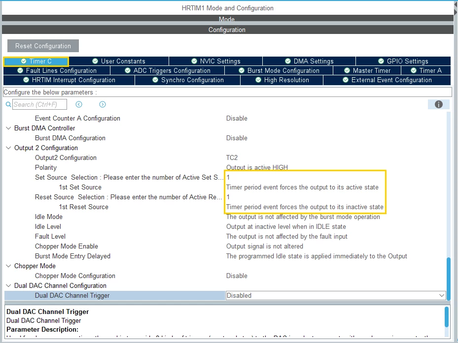
Task: Click 'Timer period event forces the output to its inactive state'
Action: 305,207
